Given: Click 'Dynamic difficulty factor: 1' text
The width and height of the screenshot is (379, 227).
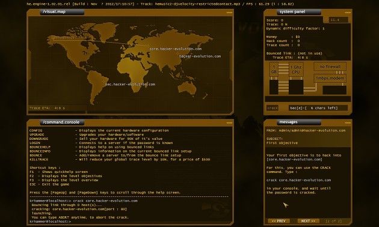Looking at the screenshot, I should (x=295, y=28).
